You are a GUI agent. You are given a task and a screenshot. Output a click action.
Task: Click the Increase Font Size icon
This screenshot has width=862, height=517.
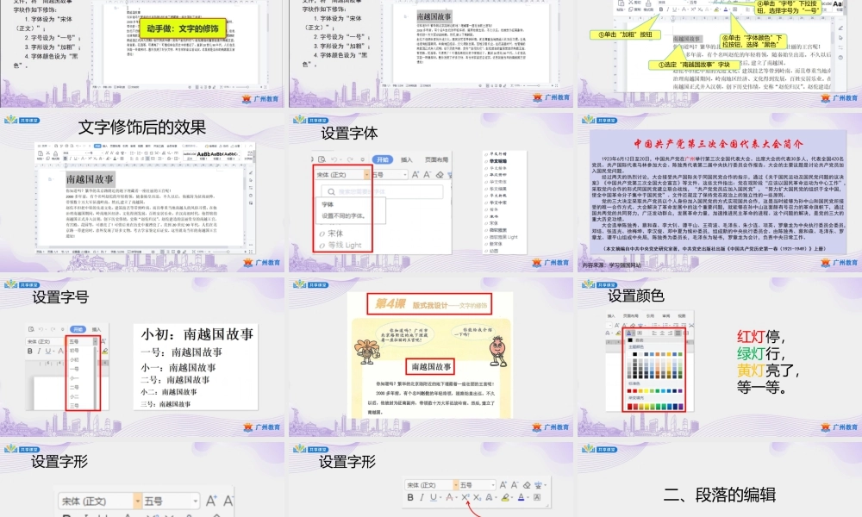tap(503, 484)
